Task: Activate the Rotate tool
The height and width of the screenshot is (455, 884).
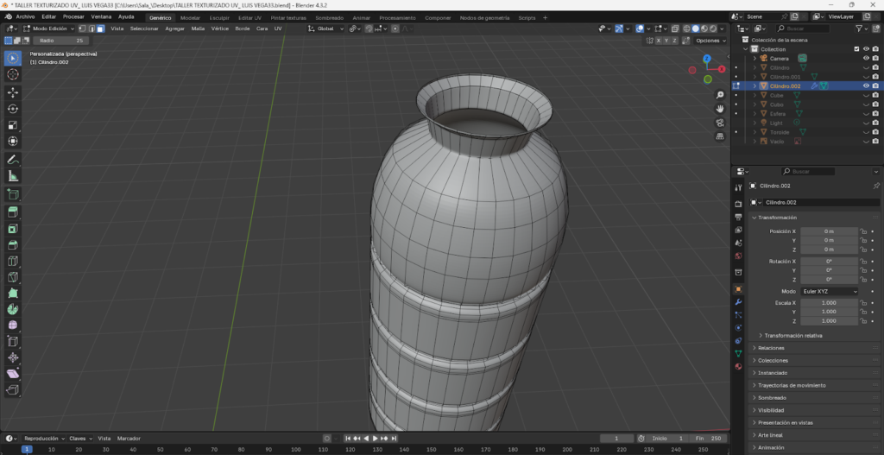Action: click(13, 109)
